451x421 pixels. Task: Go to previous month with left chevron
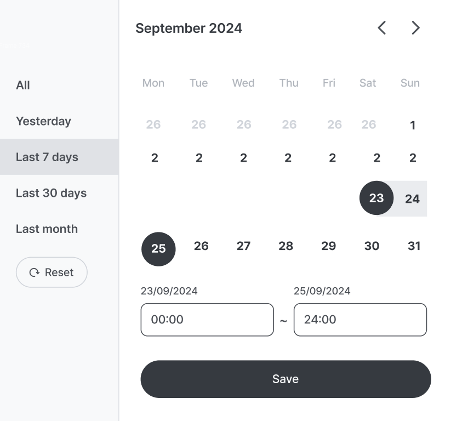coord(382,28)
